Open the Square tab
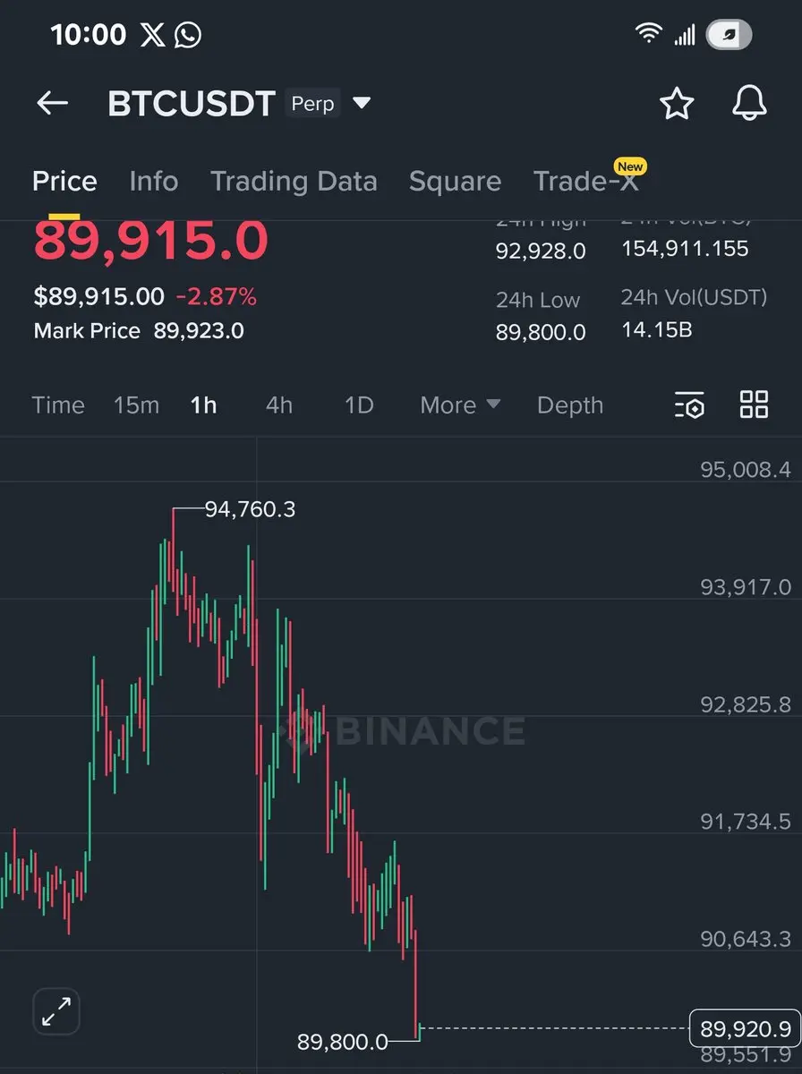This screenshot has height=1074, width=802. [455, 182]
